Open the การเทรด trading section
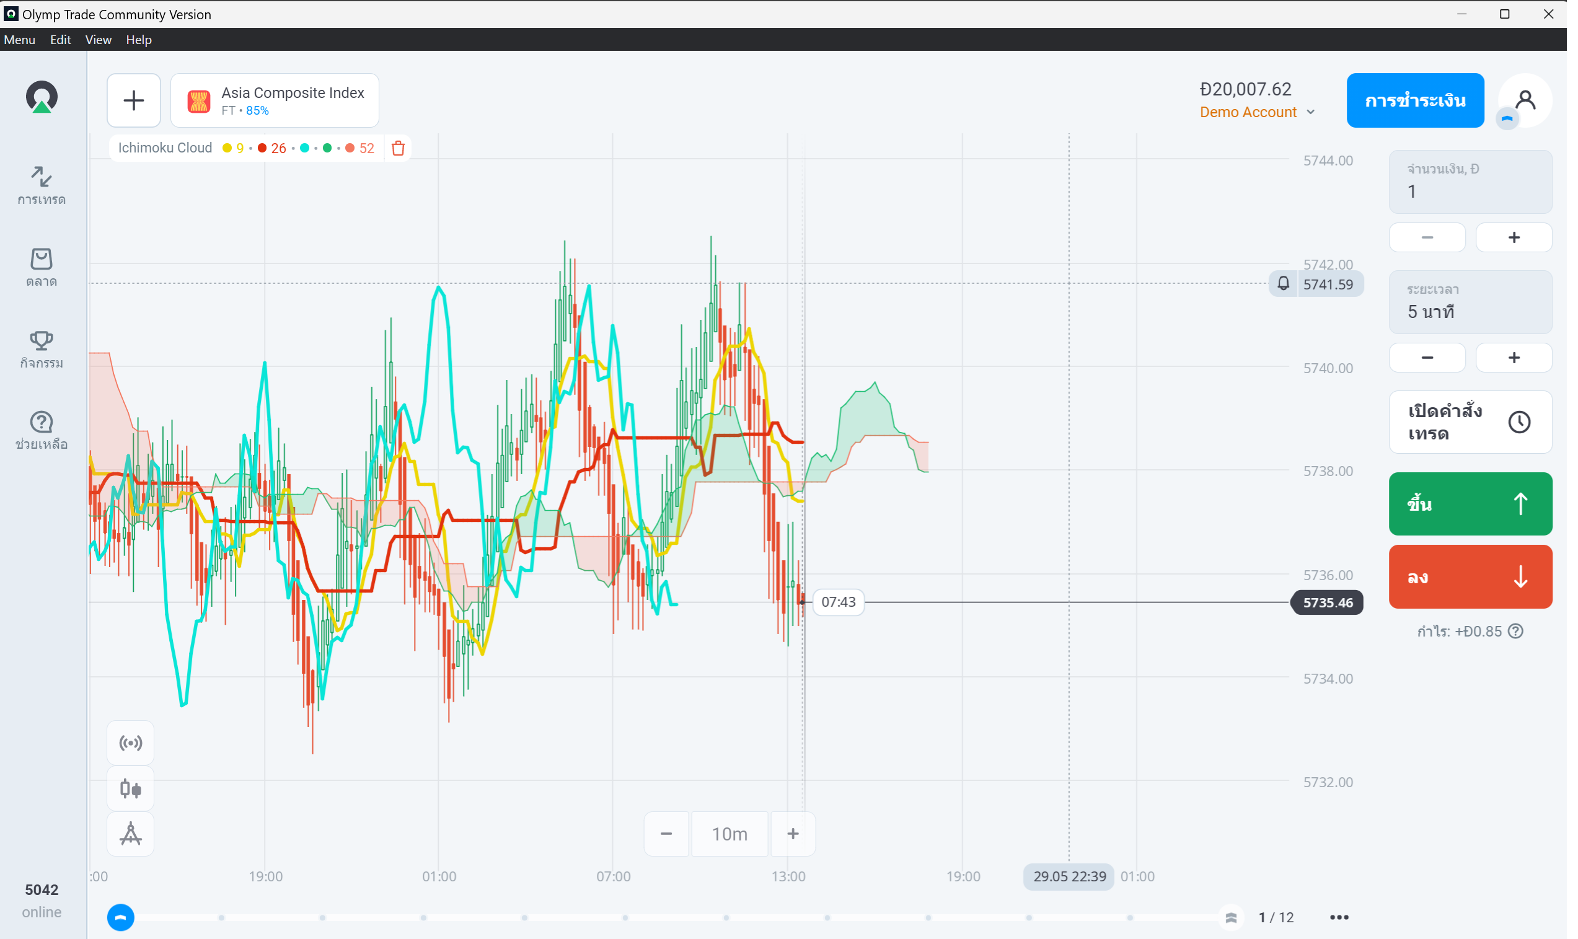 42,185
